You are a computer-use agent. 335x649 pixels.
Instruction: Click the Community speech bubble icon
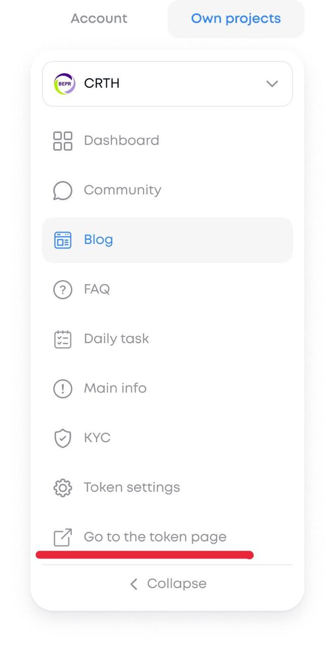point(63,191)
